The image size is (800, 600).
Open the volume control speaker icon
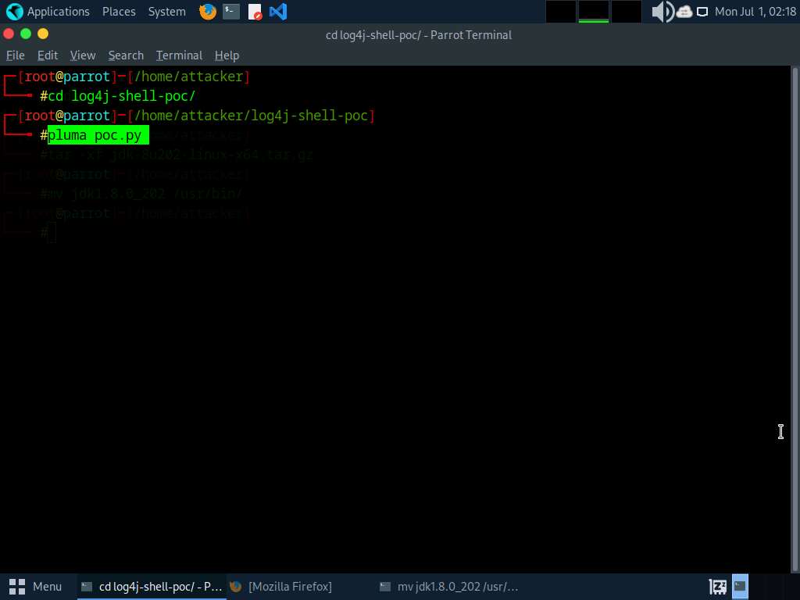coord(662,12)
